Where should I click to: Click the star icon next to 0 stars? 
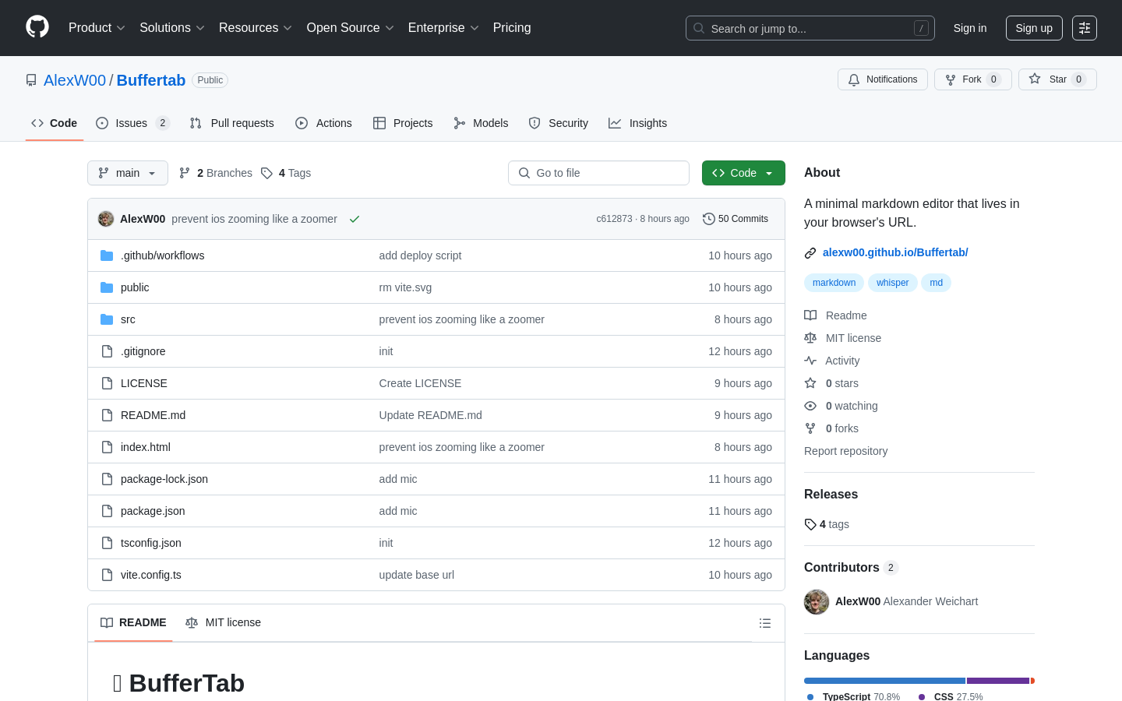810,383
